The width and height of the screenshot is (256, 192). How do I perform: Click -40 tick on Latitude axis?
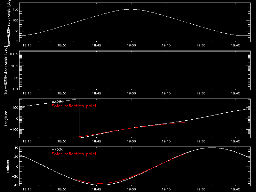click(15, 185)
